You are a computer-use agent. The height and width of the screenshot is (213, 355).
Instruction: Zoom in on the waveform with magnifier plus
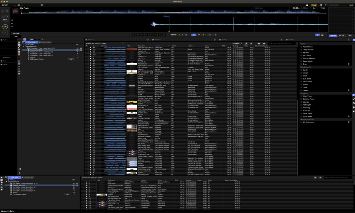pyautogui.click(x=12, y=20)
